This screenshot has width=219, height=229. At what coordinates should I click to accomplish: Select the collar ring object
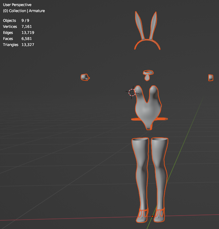click(x=148, y=72)
